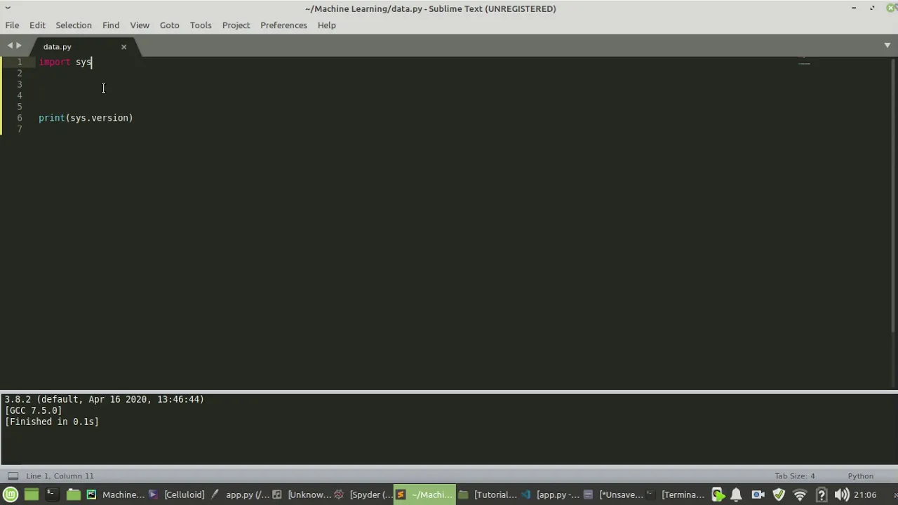
Task: Show desktop using green taskbar icon
Action: (31, 494)
